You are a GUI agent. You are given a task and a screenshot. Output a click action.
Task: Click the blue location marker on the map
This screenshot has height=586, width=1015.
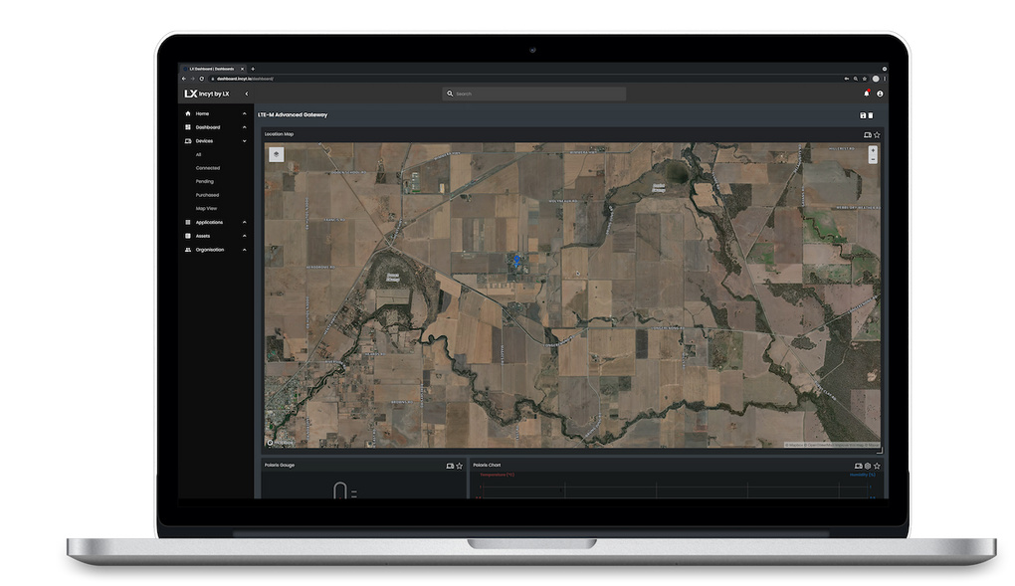coord(516,259)
